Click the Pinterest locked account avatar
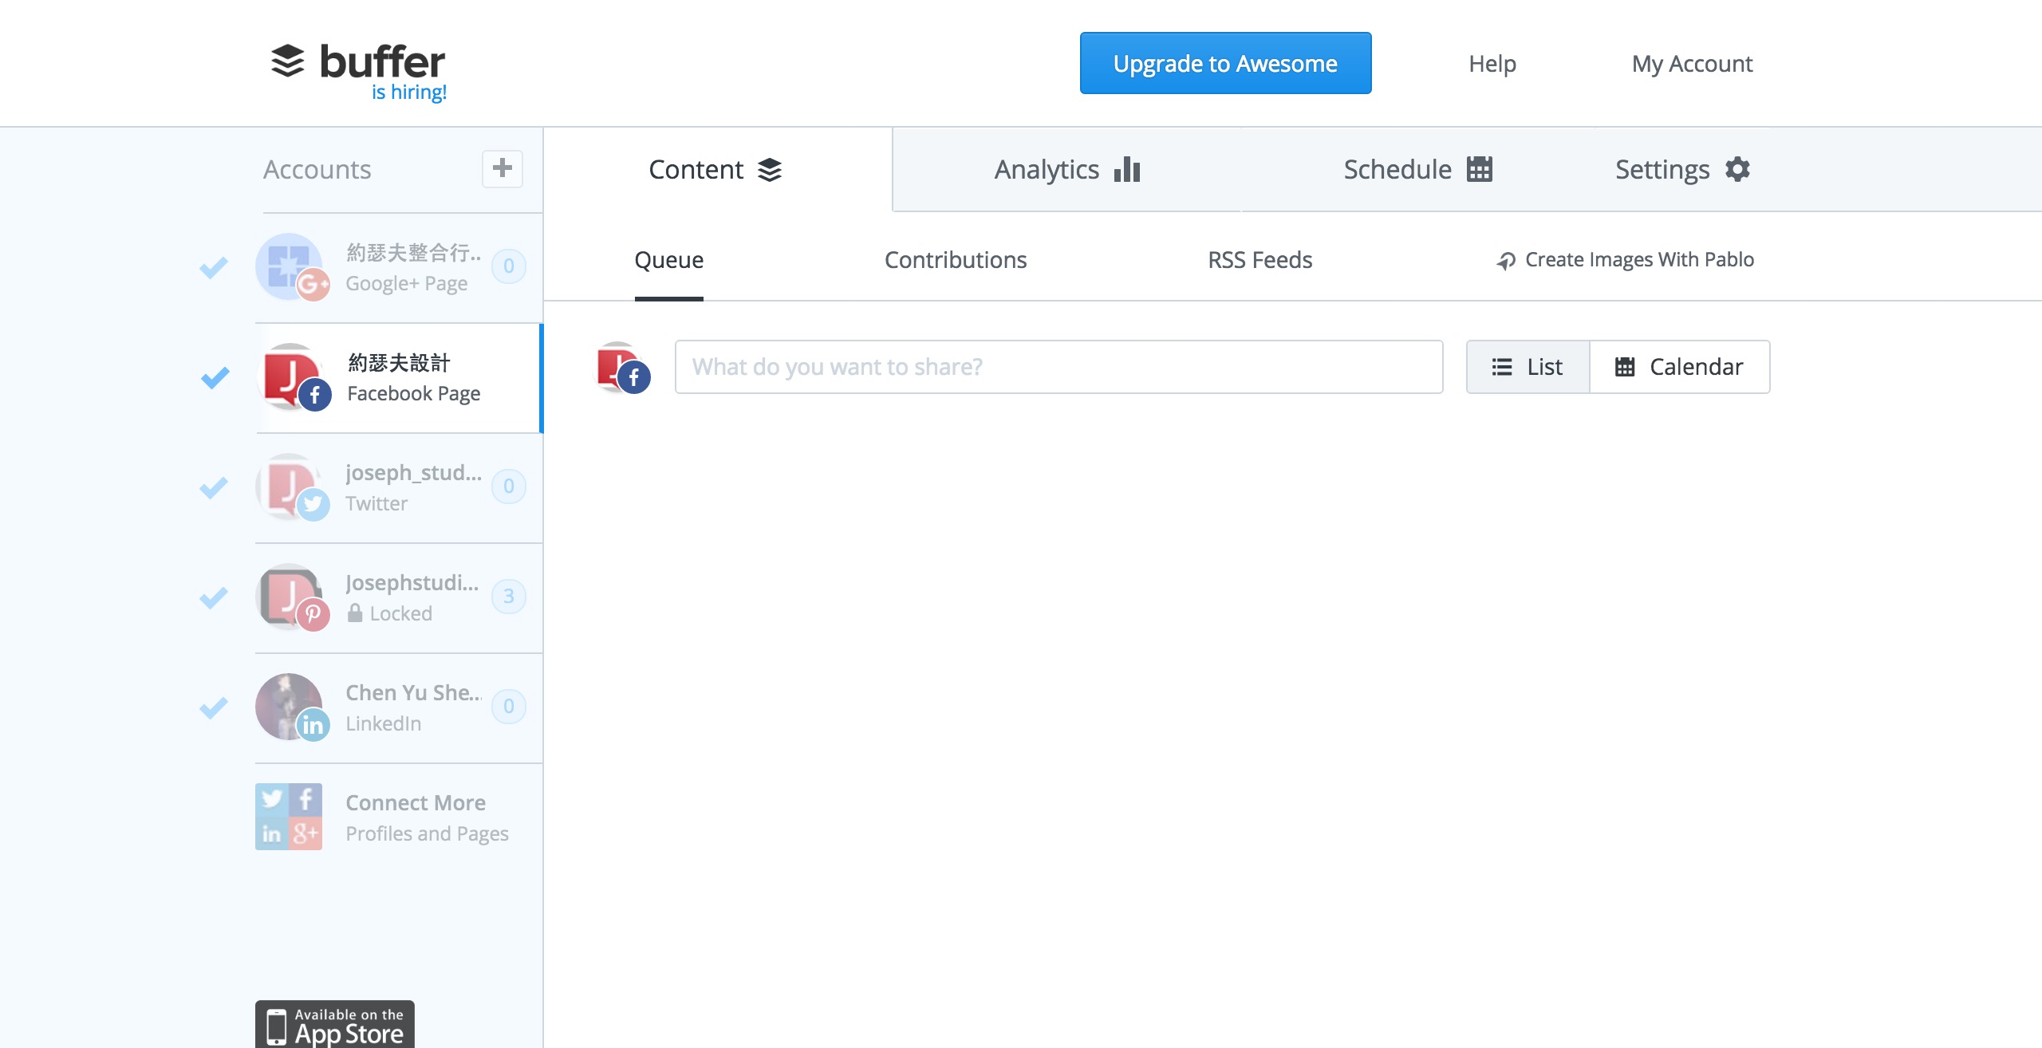The image size is (2042, 1048). click(x=290, y=597)
